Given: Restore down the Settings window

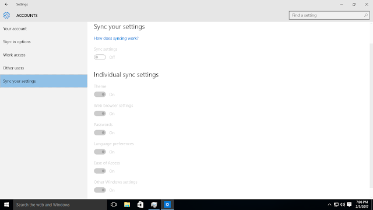Looking at the screenshot, I should tap(354, 4).
